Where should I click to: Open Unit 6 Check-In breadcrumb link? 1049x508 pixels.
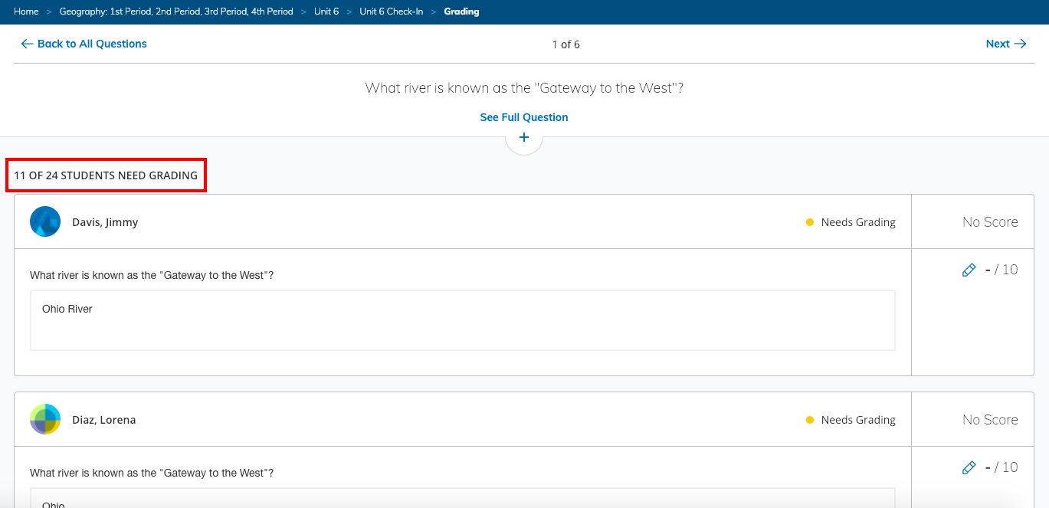[x=391, y=11]
